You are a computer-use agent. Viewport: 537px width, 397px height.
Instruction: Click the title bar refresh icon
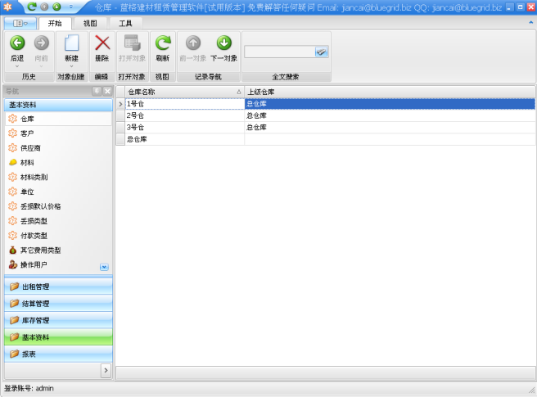tap(32, 7)
